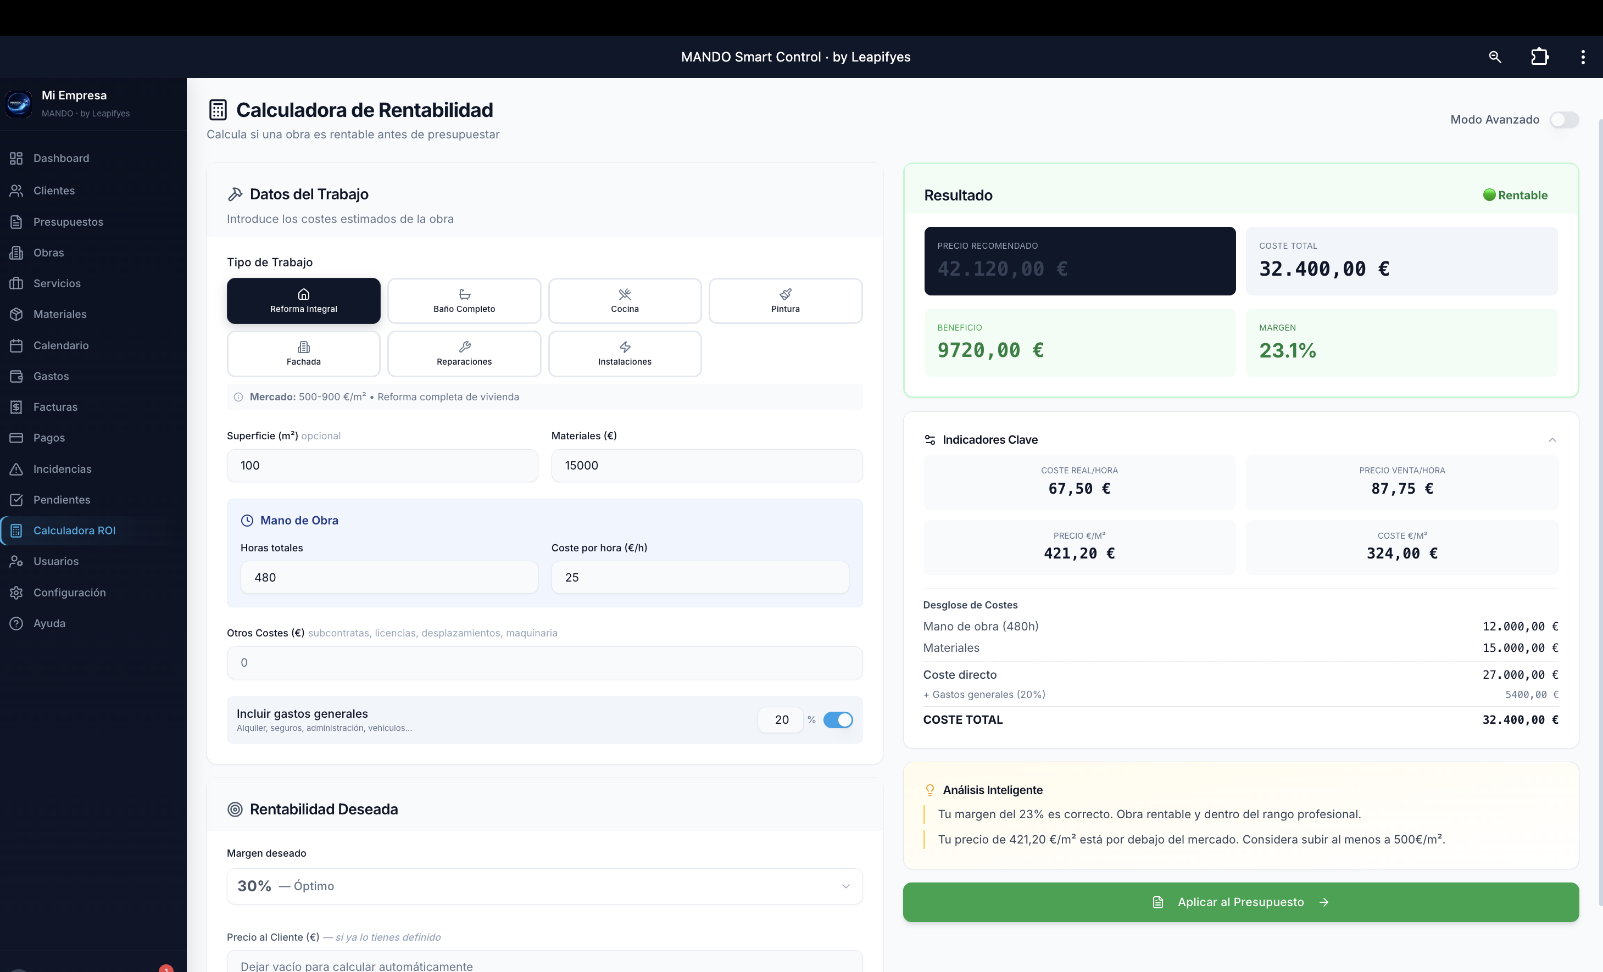Click the Mi Empresa logo avatar
Viewport: 1603px width, 972px height.
pyautogui.click(x=18, y=103)
